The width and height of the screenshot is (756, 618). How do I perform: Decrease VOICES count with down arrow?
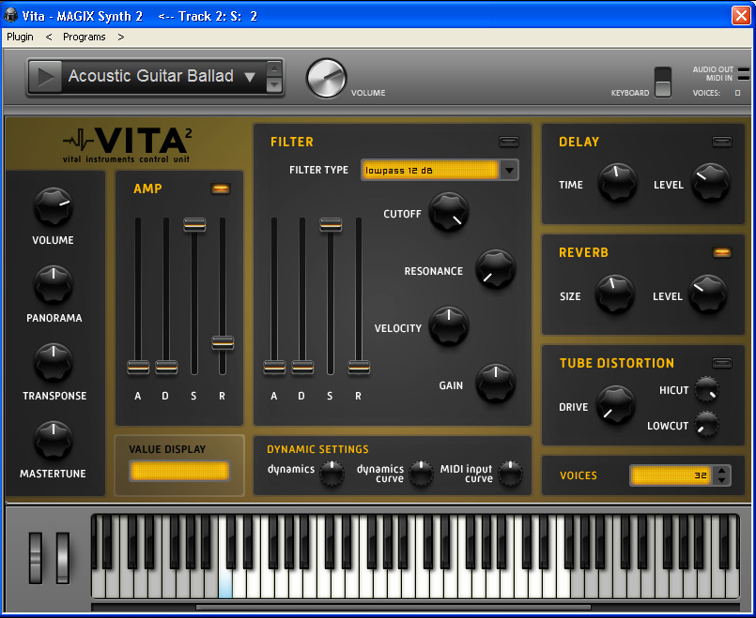click(x=721, y=480)
